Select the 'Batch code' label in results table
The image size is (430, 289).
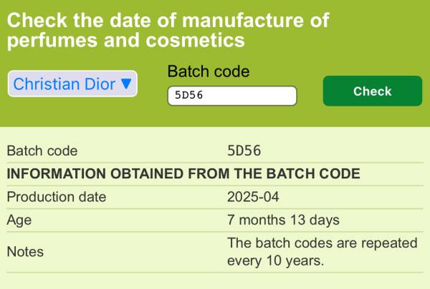[42, 151]
